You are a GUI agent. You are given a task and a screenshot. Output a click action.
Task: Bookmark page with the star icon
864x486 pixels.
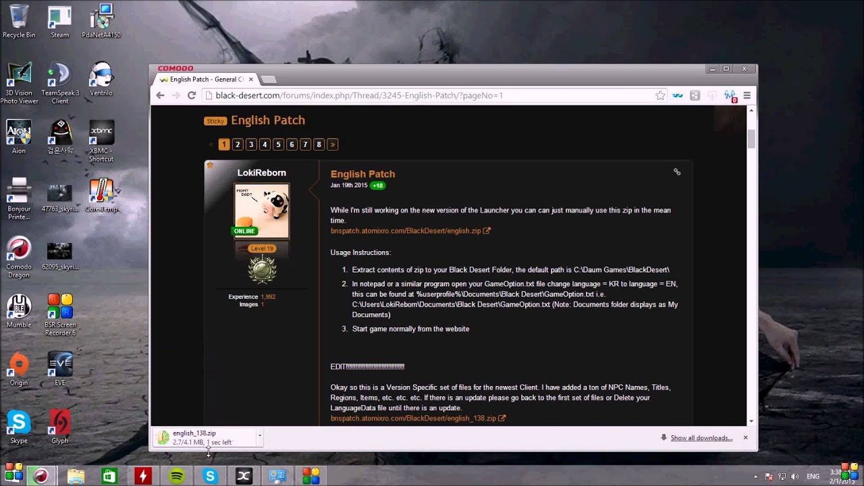point(660,96)
